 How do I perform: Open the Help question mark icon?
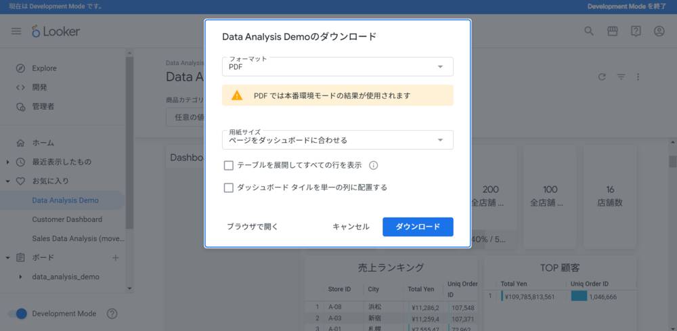636,31
